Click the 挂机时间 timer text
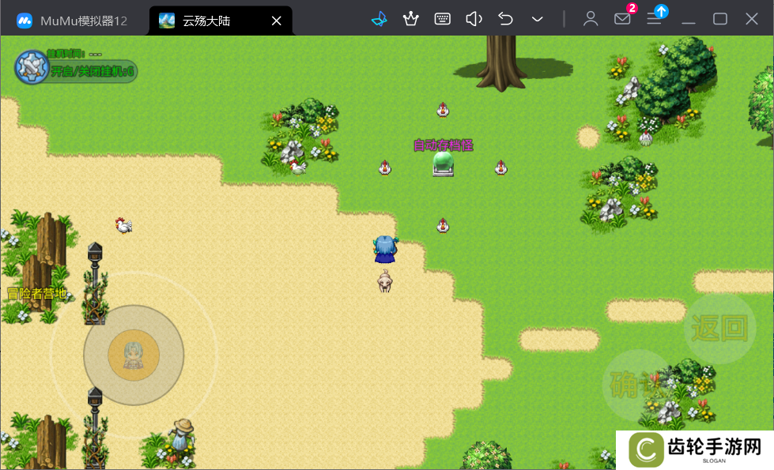 coord(74,54)
